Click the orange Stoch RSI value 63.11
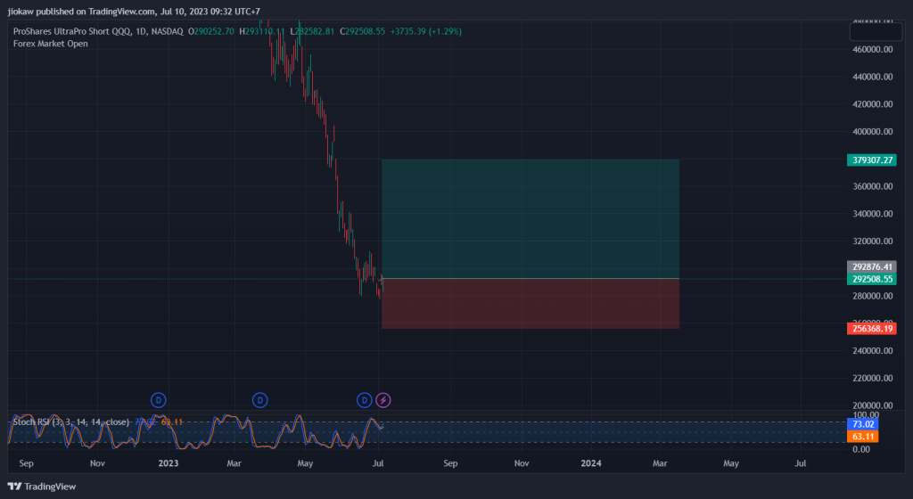The width and height of the screenshot is (913, 499). coord(863,437)
